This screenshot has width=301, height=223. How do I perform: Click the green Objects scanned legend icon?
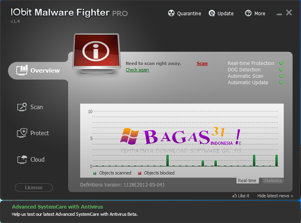pyautogui.click(x=95, y=173)
